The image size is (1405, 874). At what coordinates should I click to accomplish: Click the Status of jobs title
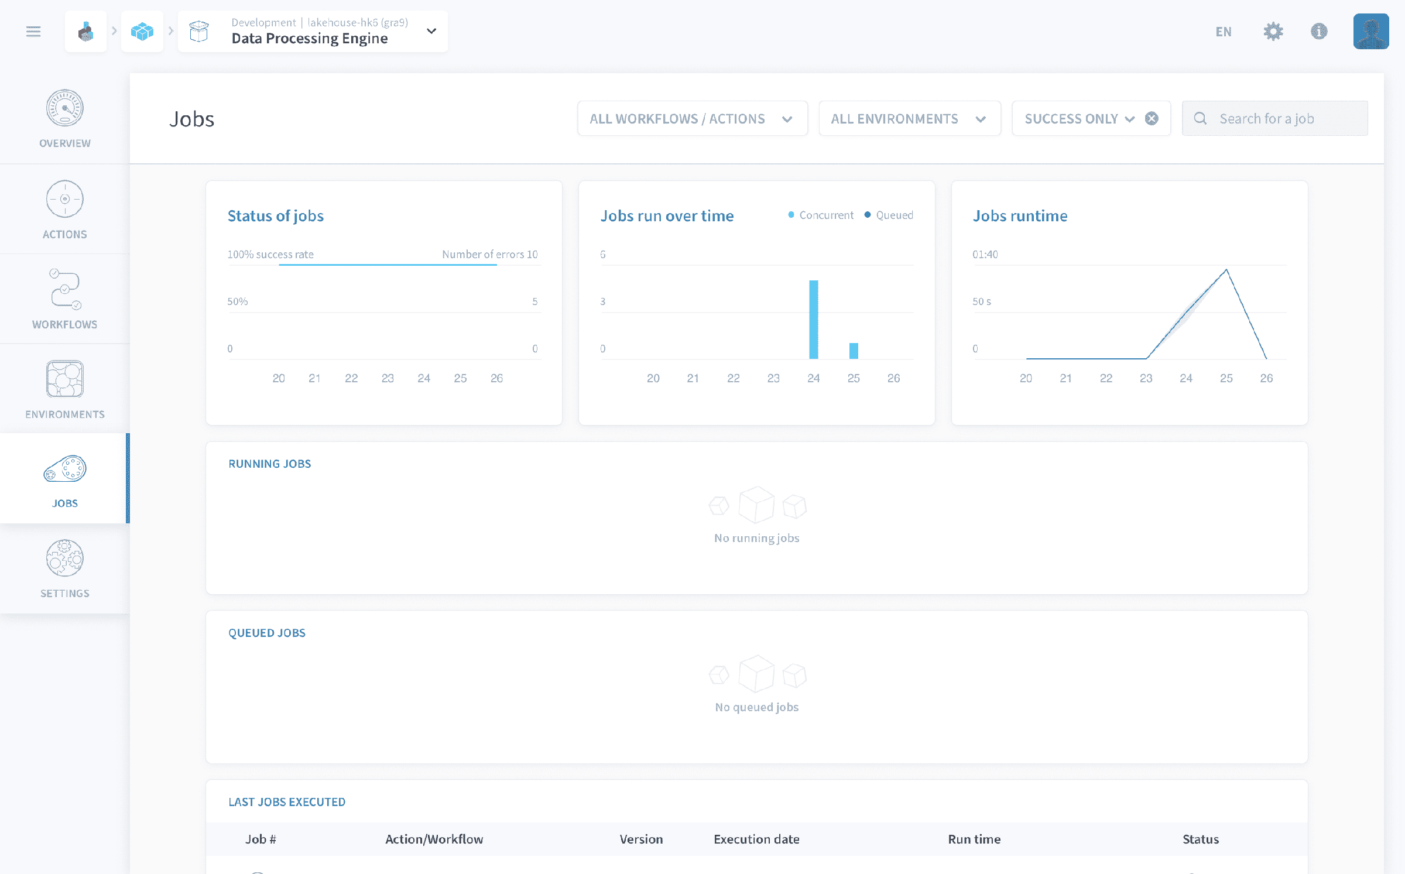(x=276, y=216)
